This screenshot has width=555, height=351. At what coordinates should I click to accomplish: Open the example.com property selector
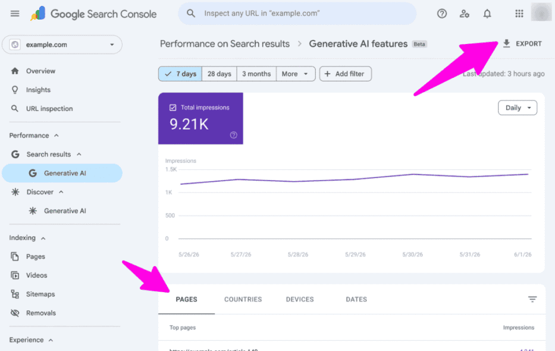click(62, 45)
